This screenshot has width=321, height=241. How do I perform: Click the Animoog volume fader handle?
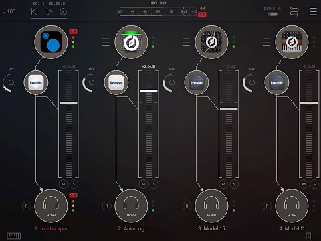pos(148,90)
